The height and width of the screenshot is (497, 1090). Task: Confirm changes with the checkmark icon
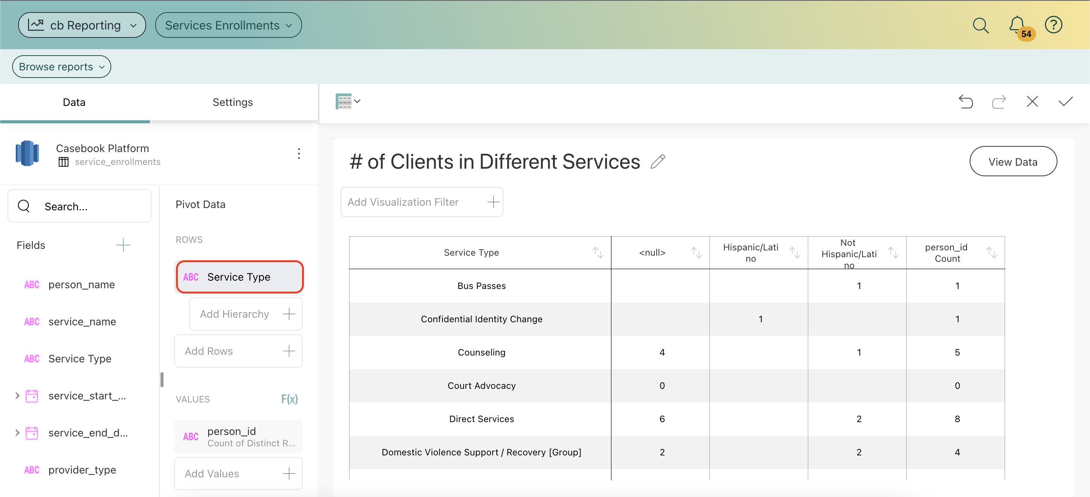pyautogui.click(x=1065, y=101)
